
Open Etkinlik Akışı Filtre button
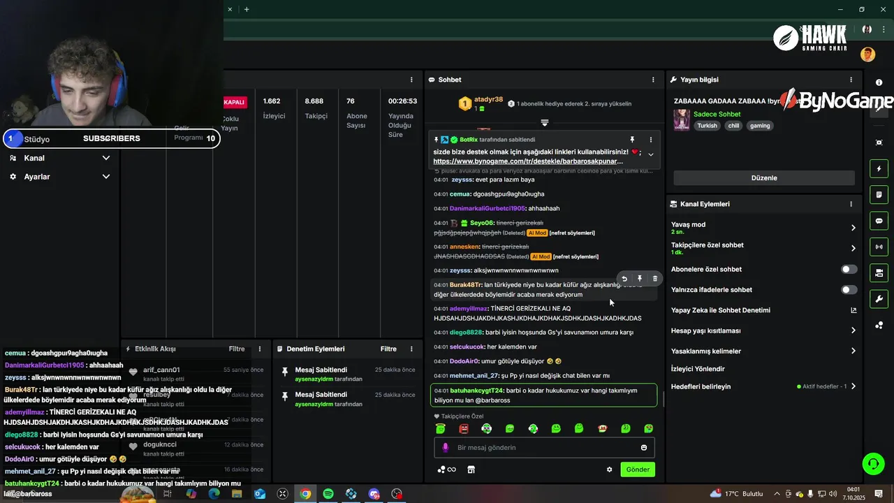tap(237, 349)
